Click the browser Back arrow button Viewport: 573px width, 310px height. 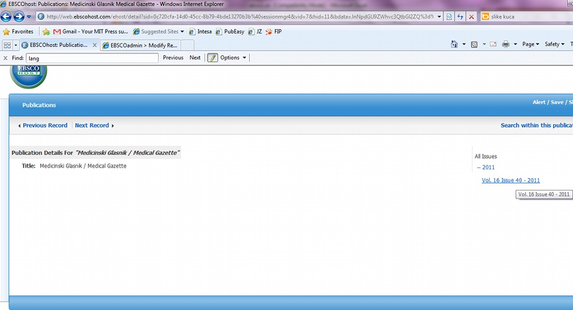pyautogui.click(x=7, y=16)
